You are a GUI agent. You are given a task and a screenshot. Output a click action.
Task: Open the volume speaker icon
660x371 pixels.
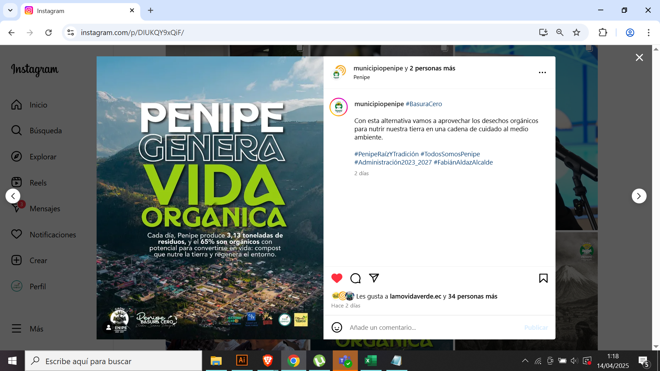coord(574,361)
